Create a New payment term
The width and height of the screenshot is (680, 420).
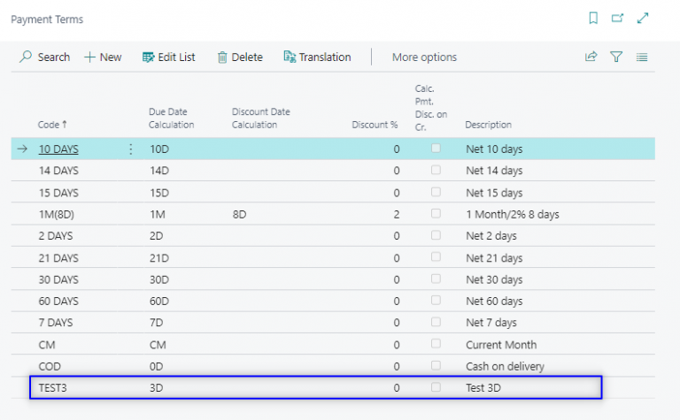[x=103, y=57]
